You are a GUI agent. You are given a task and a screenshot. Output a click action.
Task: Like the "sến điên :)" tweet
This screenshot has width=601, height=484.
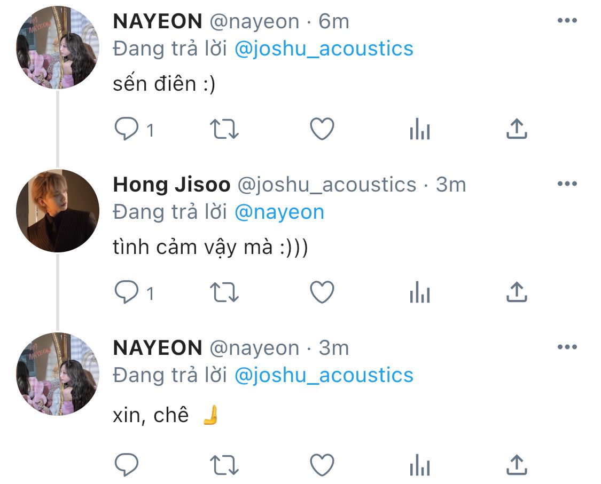pos(322,129)
